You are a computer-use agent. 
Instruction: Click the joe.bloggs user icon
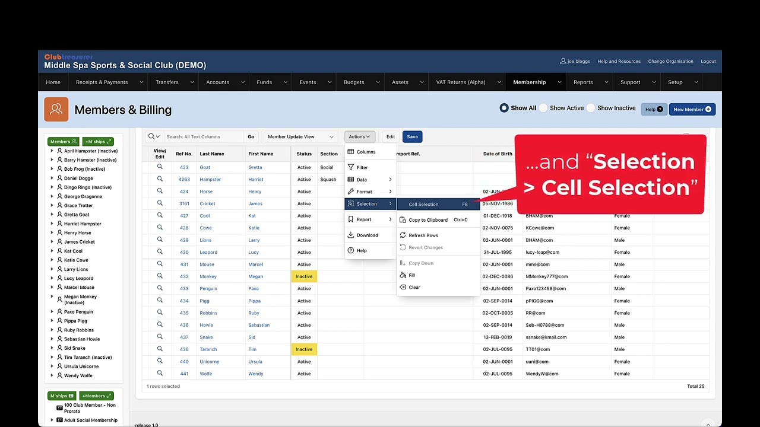[x=563, y=61]
